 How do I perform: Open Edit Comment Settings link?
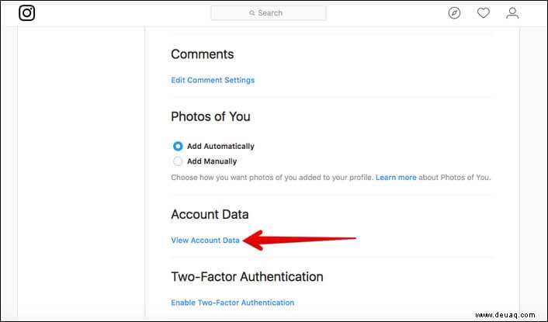[x=213, y=80]
